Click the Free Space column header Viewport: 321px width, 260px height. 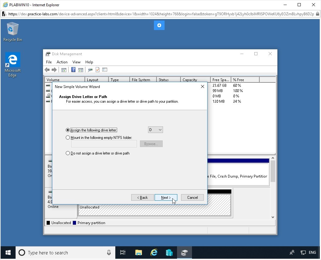[x=221, y=80]
